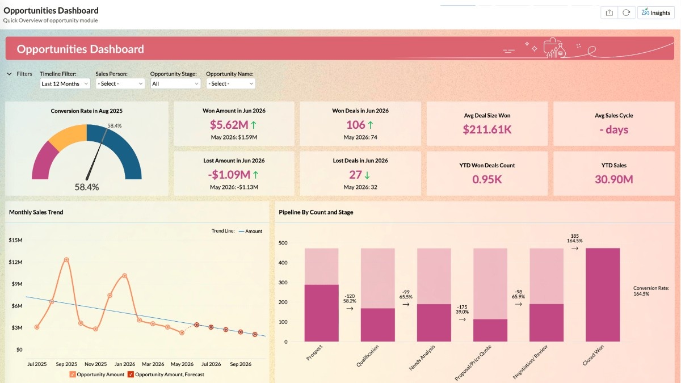Click the Negotiation/ Review dark bar
Viewport: 681px width, 383px height.
point(547,323)
